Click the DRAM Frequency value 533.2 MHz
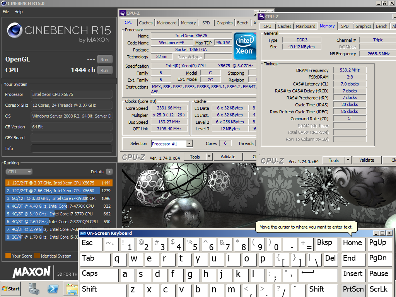This screenshot has width=396, height=297. click(x=350, y=70)
